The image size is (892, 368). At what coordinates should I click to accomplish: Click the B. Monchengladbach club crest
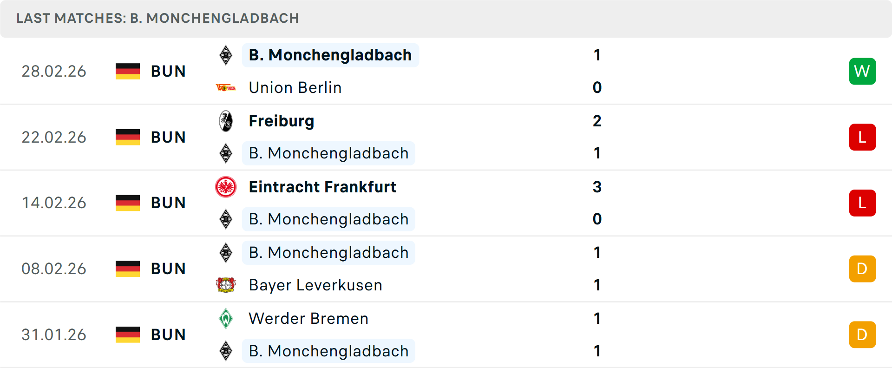226,55
